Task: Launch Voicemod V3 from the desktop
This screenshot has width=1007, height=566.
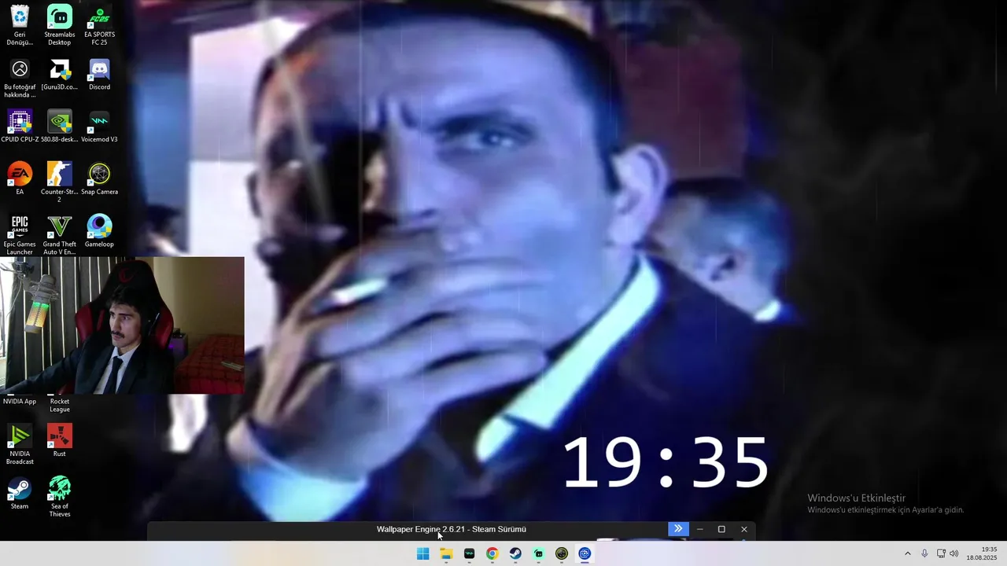Action: [99, 127]
